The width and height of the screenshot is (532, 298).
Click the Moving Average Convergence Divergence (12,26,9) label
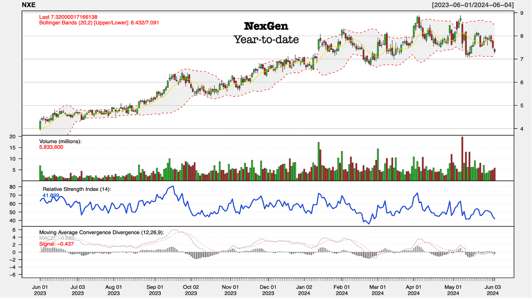tap(101, 232)
